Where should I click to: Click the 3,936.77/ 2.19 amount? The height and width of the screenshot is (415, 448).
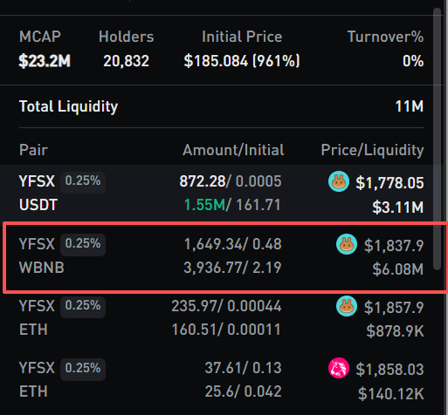coord(232,268)
